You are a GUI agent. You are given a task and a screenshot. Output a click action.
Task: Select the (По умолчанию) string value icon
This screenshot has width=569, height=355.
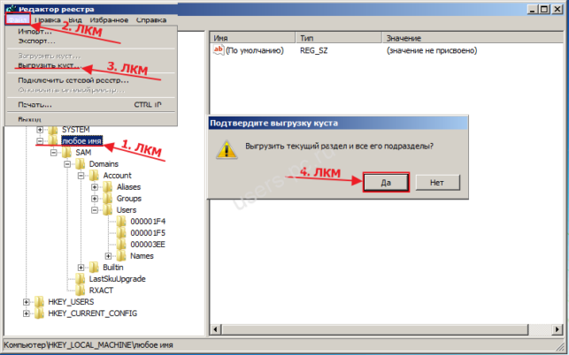(x=219, y=50)
